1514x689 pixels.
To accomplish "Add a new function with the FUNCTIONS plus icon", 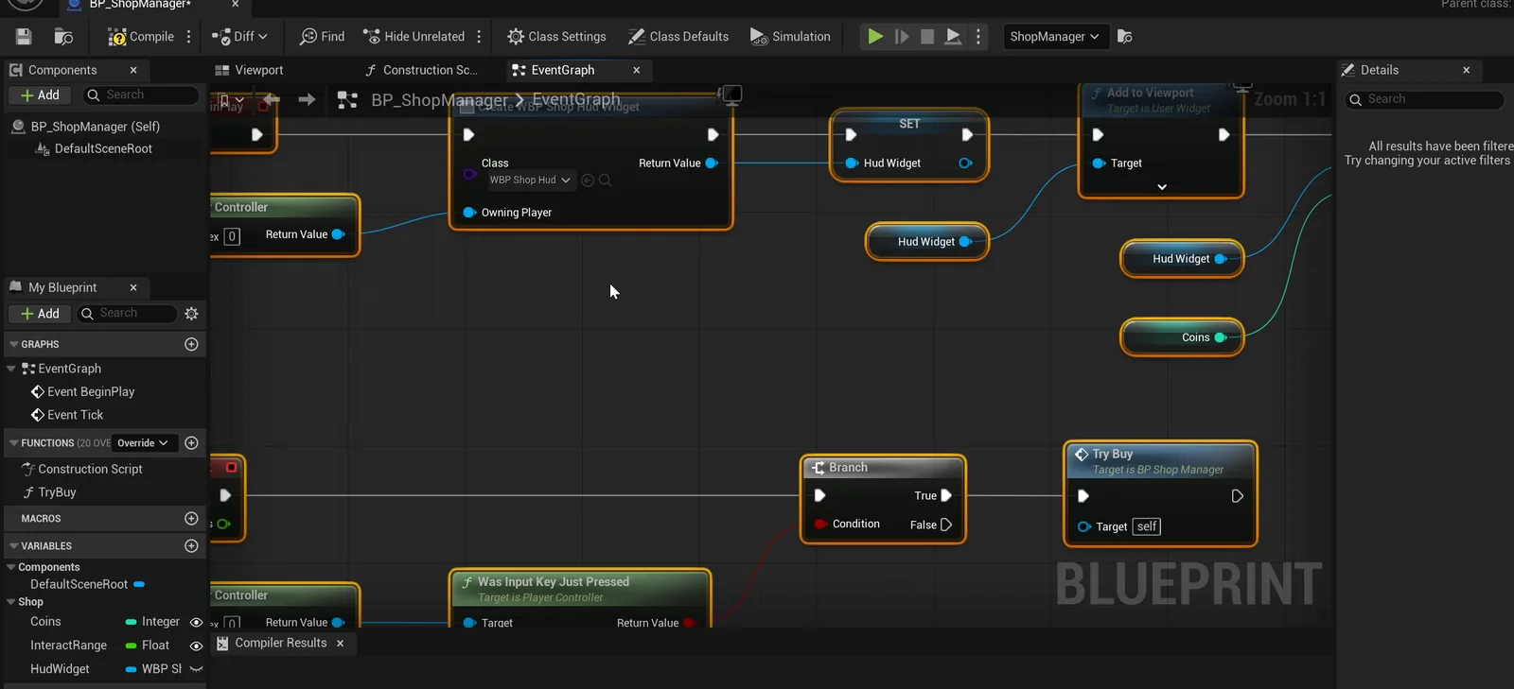I will click(x=191, y=443).
